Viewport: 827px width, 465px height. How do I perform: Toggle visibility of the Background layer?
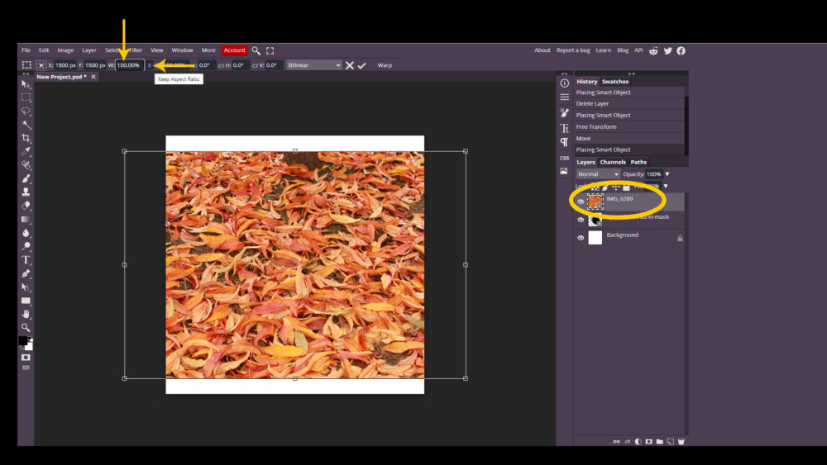(581, 238)
